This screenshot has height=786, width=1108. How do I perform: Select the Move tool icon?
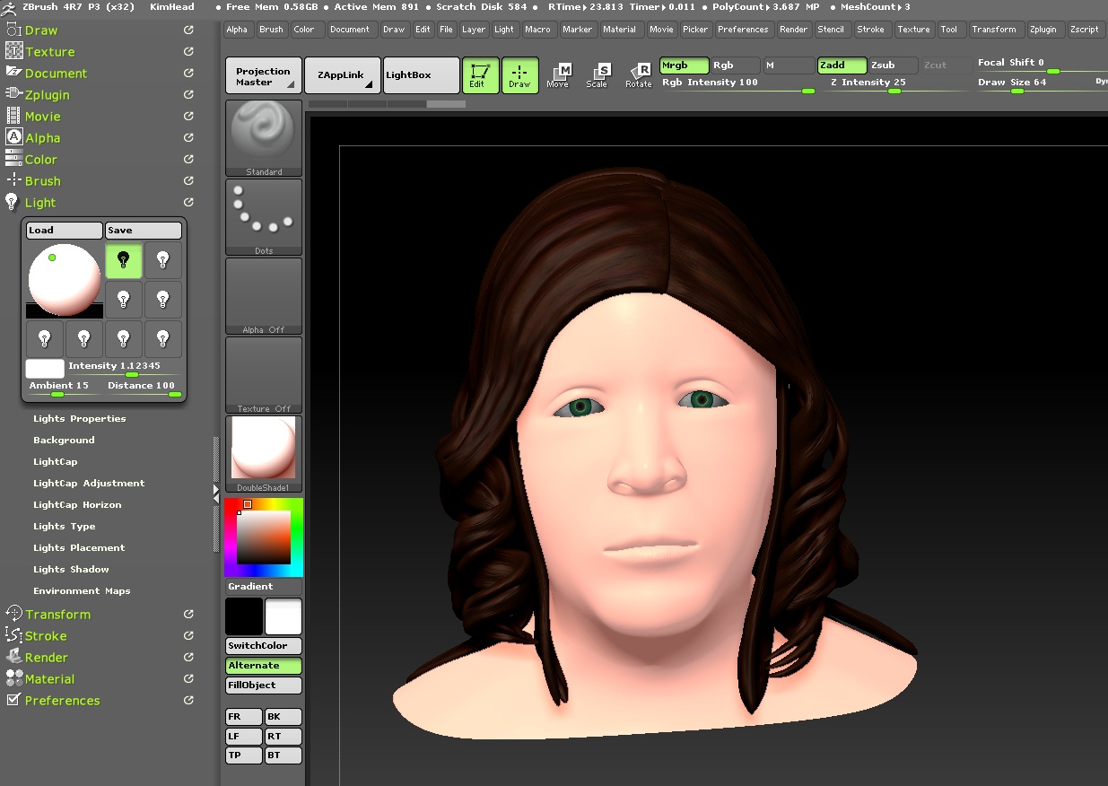point(558,75)
